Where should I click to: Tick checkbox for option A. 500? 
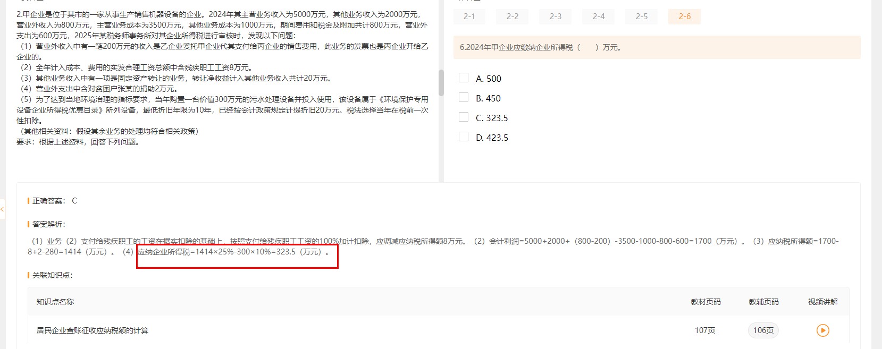(464, 78)
